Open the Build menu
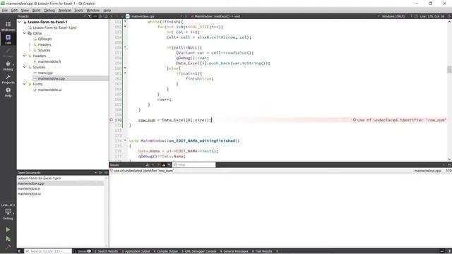Screen dimensions: 452x254 pyautogui.click(x=36, y=11)
